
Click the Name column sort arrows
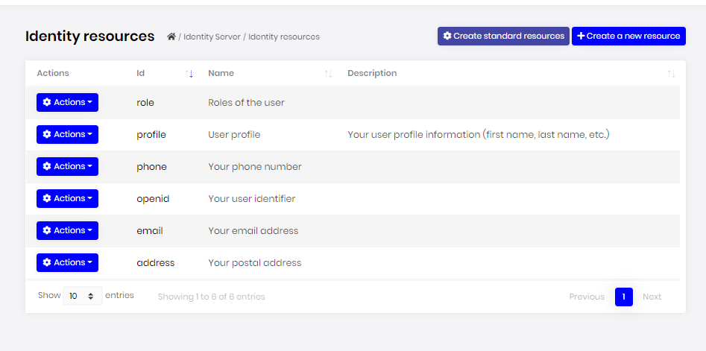click(329, 74)
